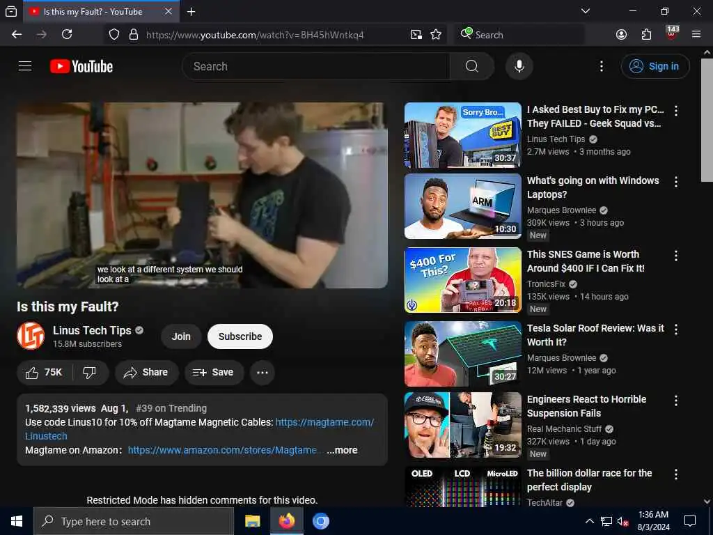This screenshot has height=535, width=713.
Task: Open the Windows Start menu
Action: (x=17, y=521)
